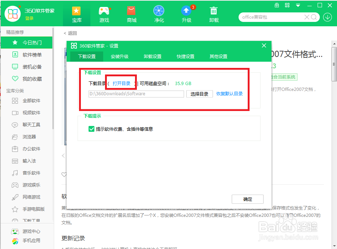Toggle 提示软件收费、含插件等信息 checkbox
Image resolution: width=337 pixels, height=249 pixels.
coord(91,129)
